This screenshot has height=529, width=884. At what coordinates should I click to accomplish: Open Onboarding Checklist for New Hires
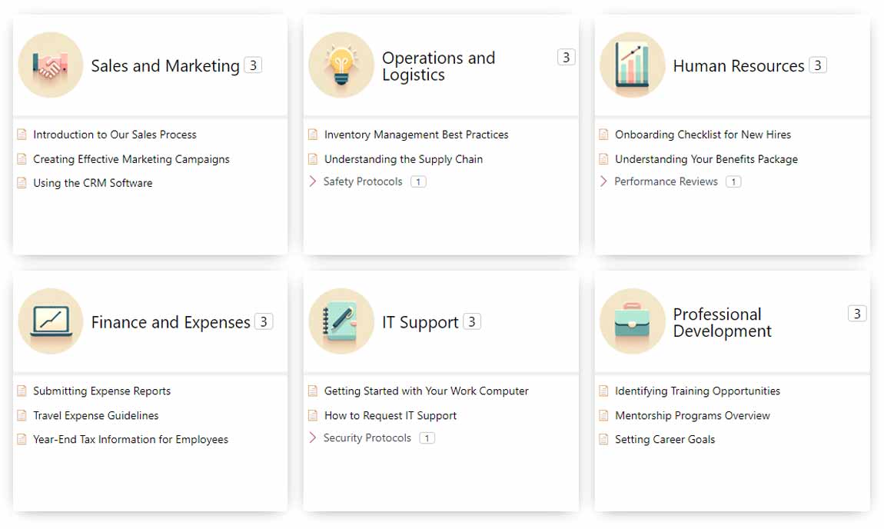tap(703, 135)
